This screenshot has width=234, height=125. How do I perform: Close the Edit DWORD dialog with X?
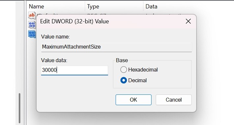tap(188, 21)
